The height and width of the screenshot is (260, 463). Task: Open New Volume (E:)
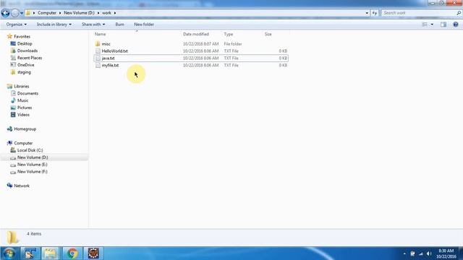tap(32, 165)
